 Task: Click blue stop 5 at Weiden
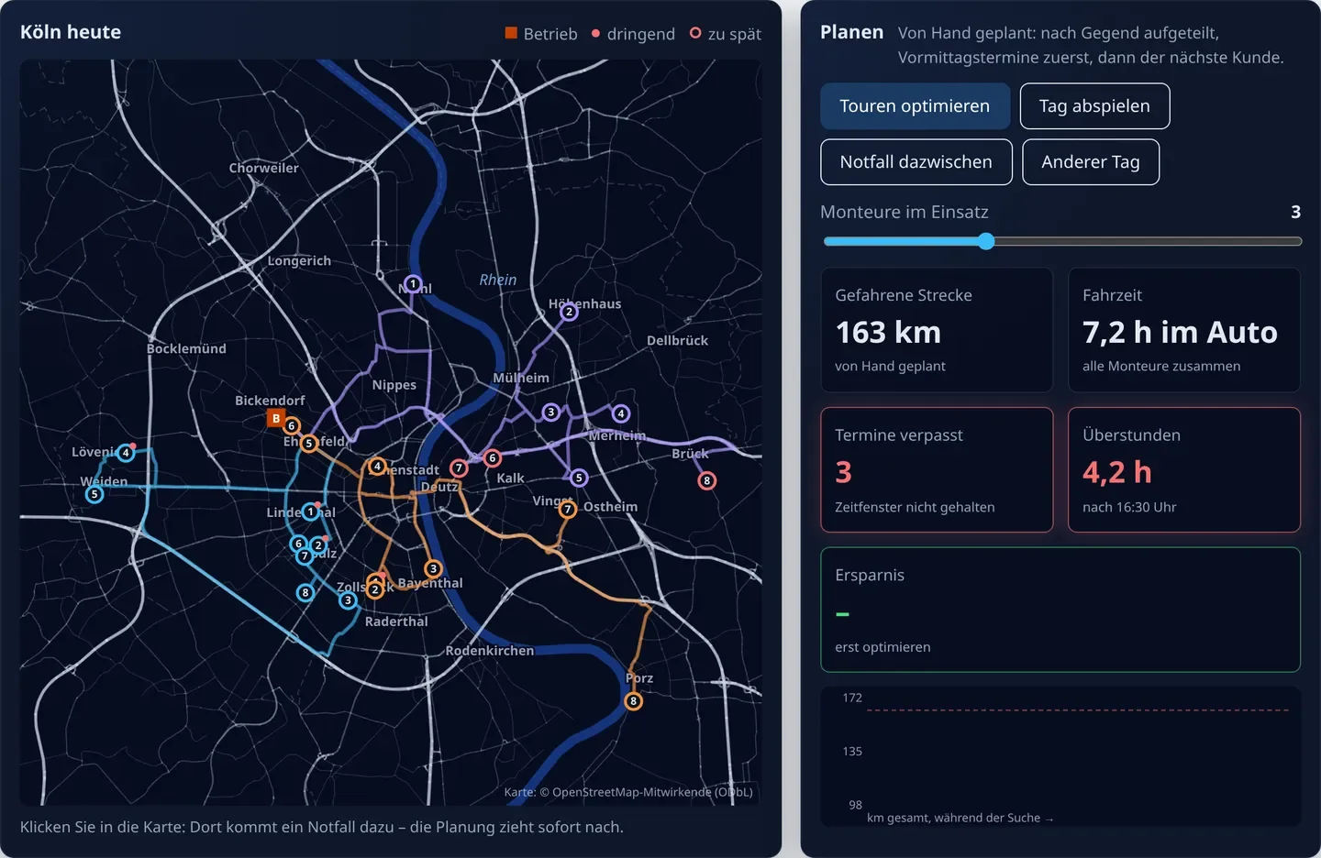pyautogui.click(x=94, y=494)
